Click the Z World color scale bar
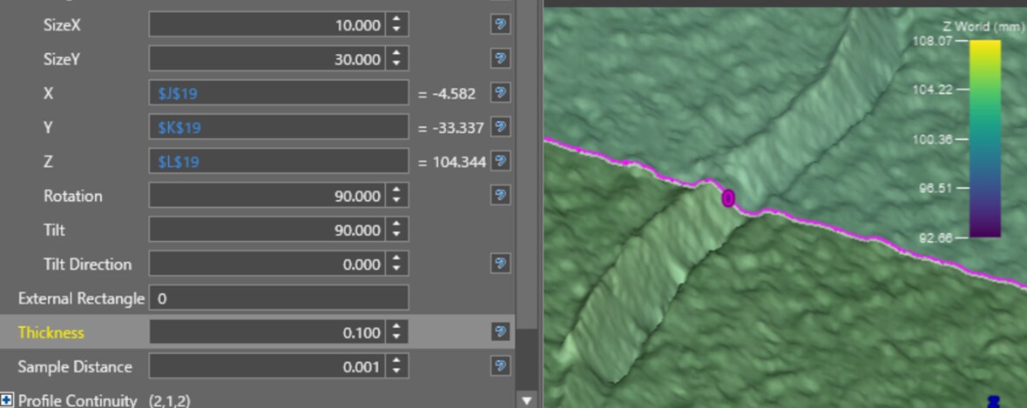Image resolution: width=1027 pixels, height=408 pixels. 984,138
